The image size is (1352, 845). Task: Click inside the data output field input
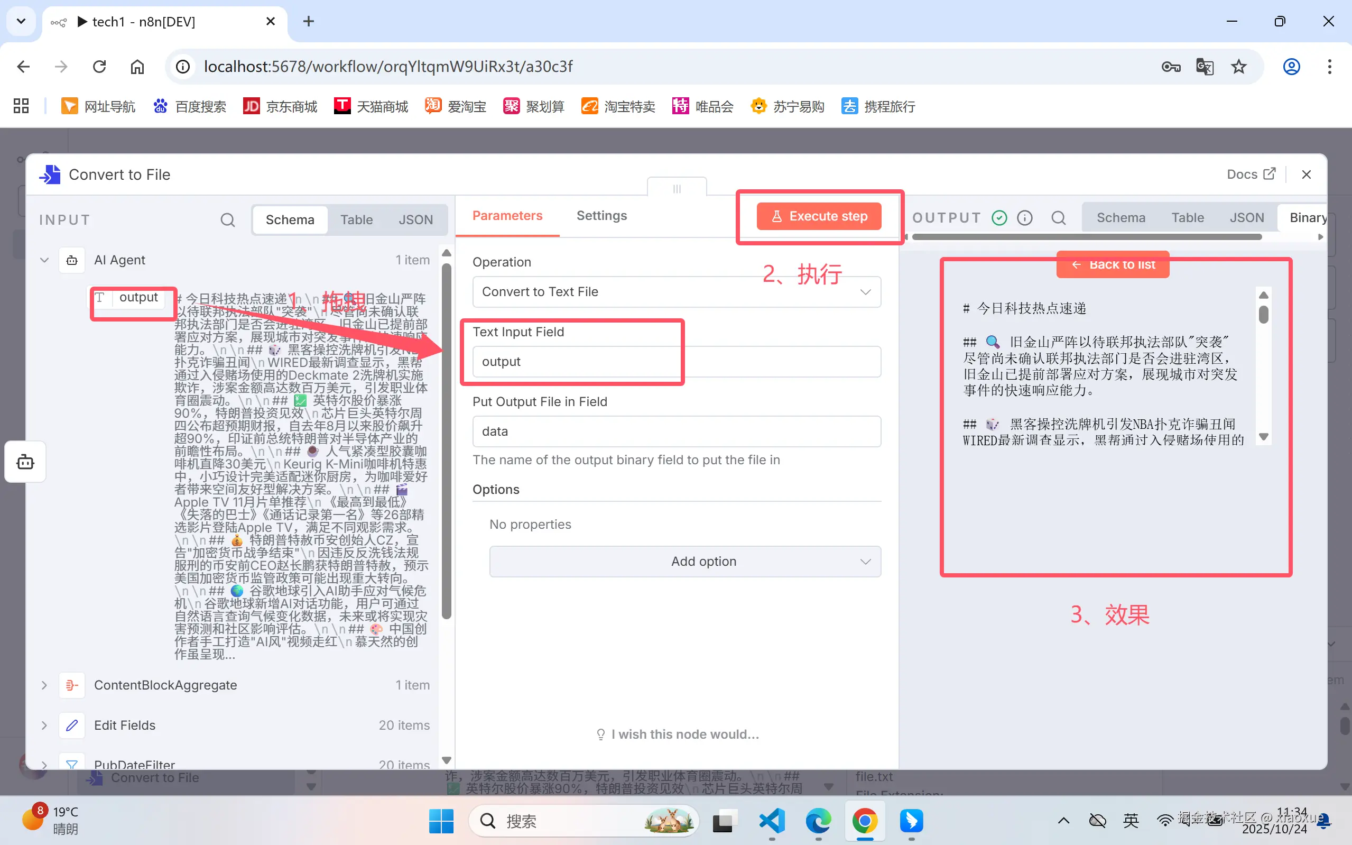click(677, 431)
